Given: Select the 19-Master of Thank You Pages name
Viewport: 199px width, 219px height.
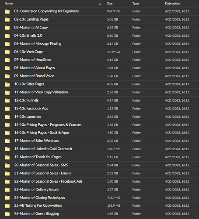Looking at the screenshot, I should coord(38,157).
